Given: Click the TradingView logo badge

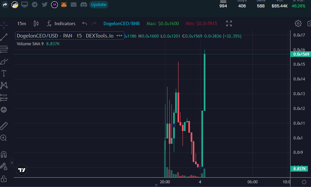Looking at the screenshot, I should pyautogui.click(x=22, y=170).
